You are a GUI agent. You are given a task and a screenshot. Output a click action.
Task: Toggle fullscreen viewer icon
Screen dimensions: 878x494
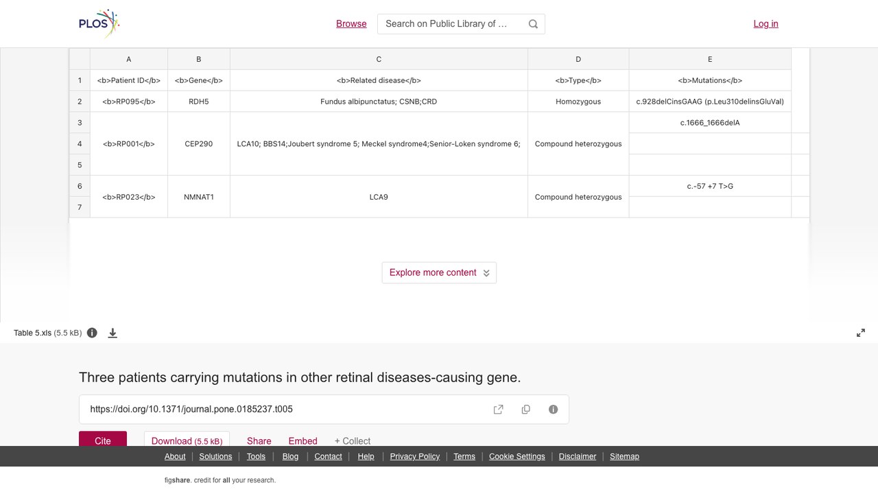(861, 333)
